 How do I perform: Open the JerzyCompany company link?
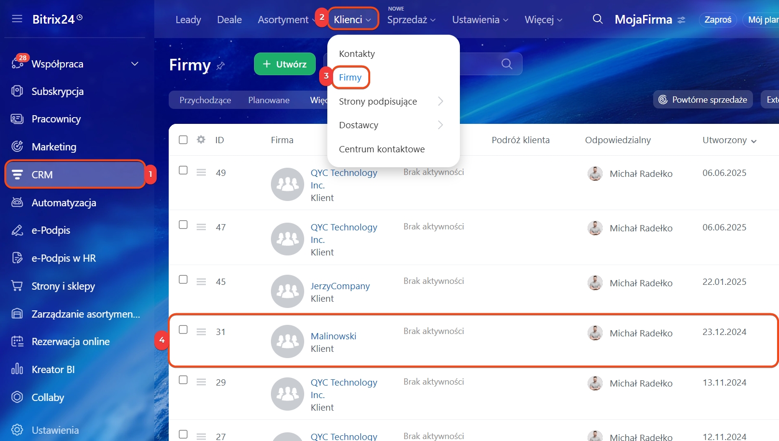(x=340, y=286)
